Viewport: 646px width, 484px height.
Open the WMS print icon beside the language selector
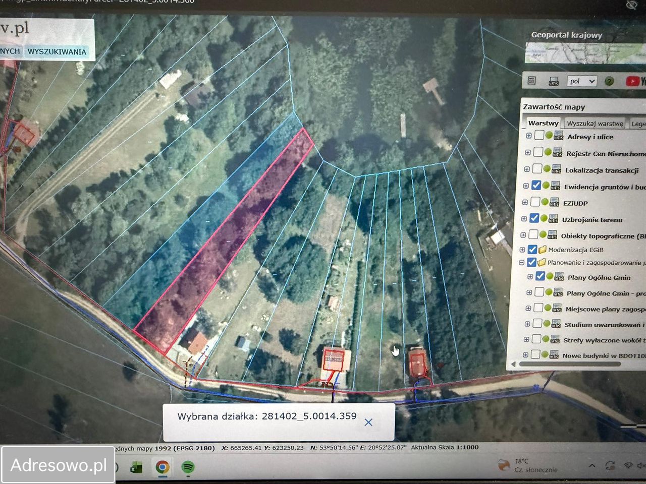point(554,81)
